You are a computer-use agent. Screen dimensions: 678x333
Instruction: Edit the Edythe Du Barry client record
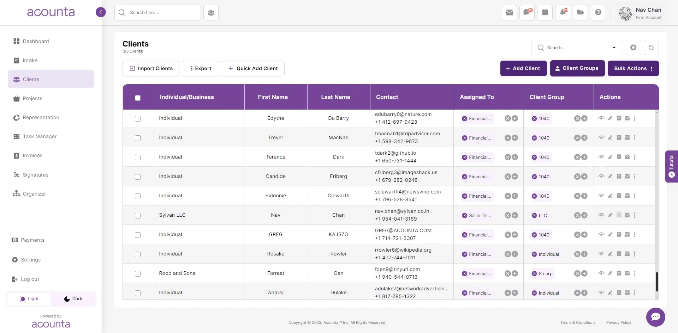610,118
